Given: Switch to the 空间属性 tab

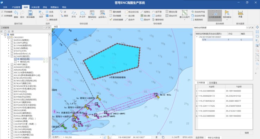Looking at the screenshot, I should pos(212,83).
